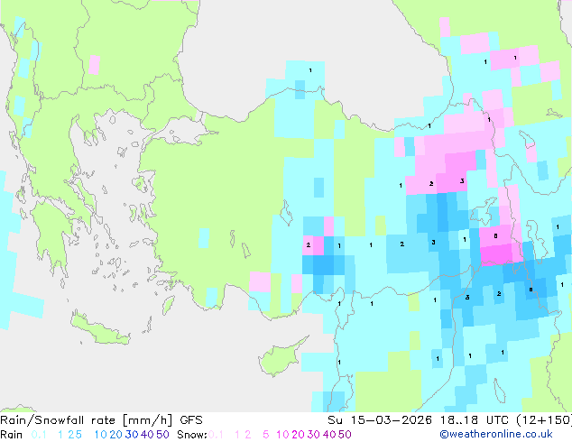This screenshot has width=572, height=442.
Task: Select the Snow legend 50 color value
Action: coord(345,435)
